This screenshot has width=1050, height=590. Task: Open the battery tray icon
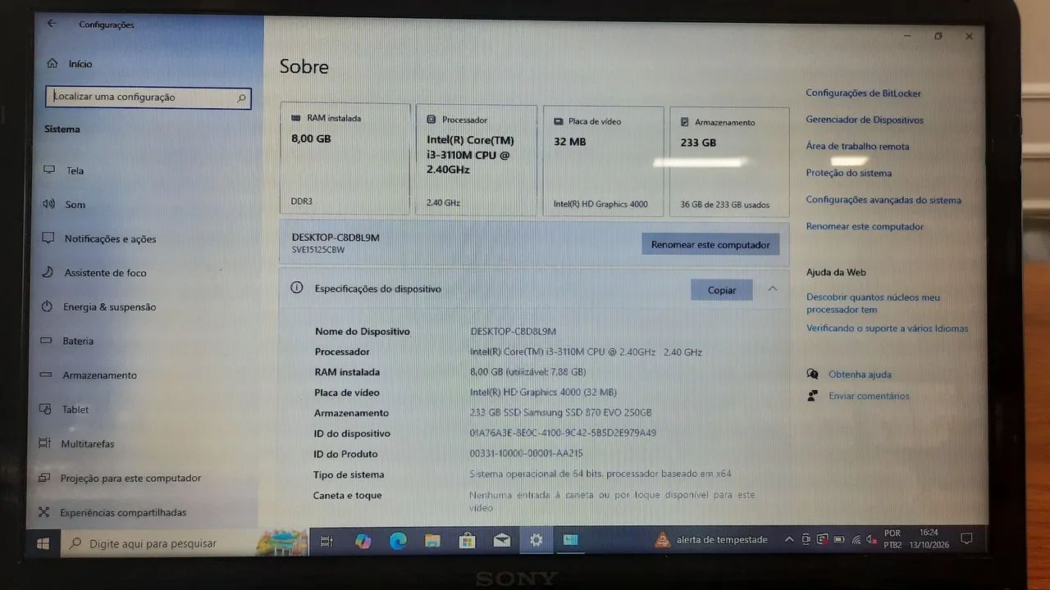tap(839, 540)
